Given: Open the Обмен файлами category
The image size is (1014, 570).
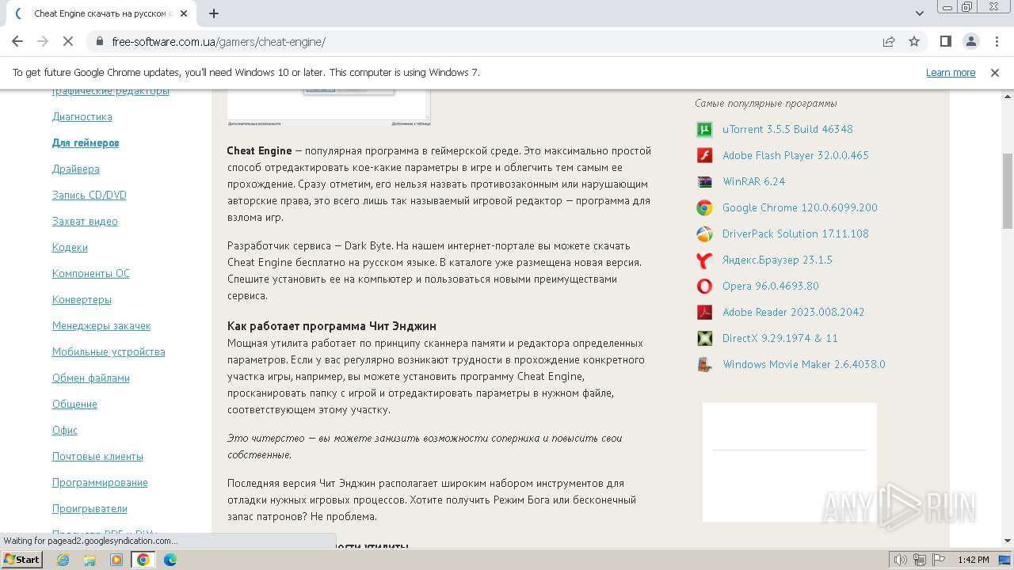Looking at the screenshot, I should (91, 378).
